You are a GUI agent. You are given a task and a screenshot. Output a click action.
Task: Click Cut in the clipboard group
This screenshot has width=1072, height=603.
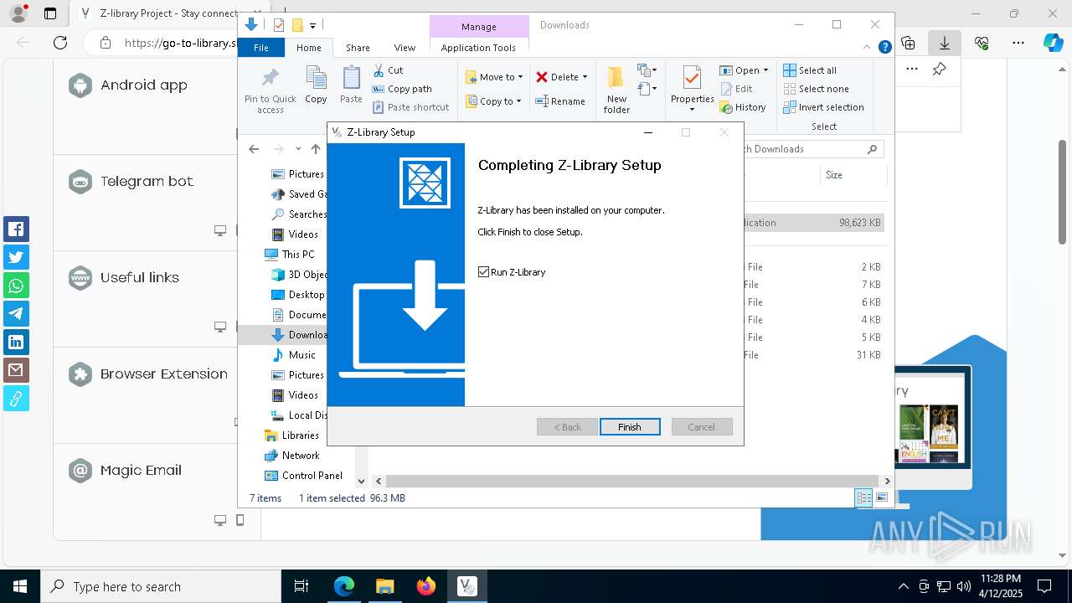pos(388,70)
